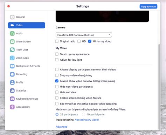Uncheck Mirror my video

(x=90, y=41)
